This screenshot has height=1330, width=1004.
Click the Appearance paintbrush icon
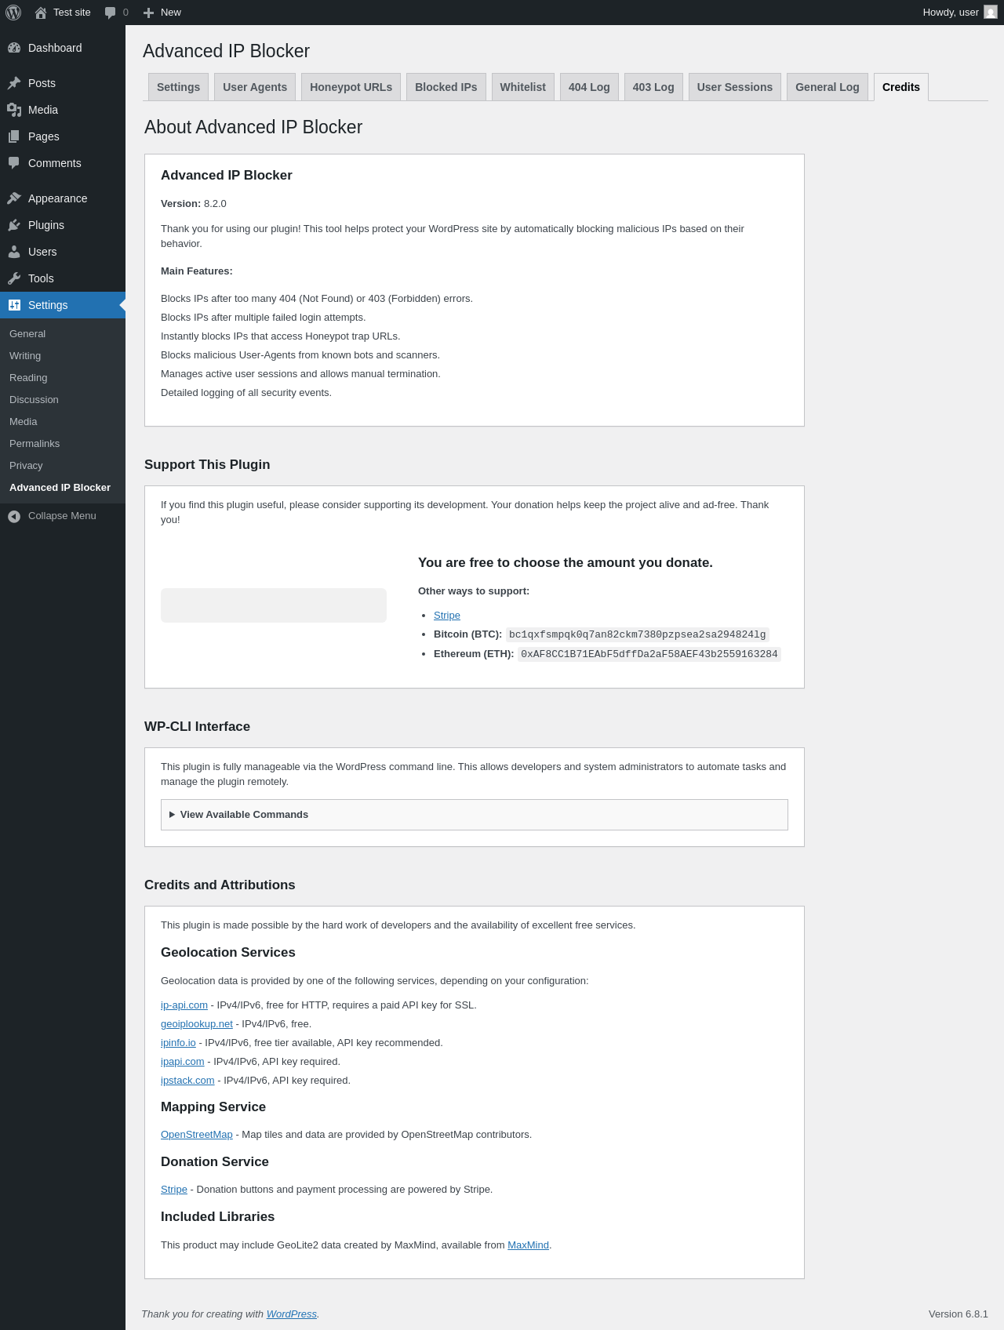(14, 198)
